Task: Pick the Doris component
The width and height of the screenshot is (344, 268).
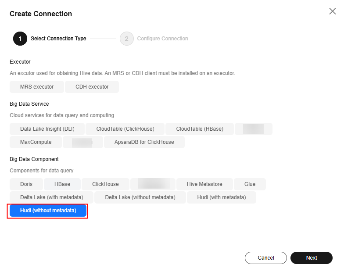Action: coord(26,184)
